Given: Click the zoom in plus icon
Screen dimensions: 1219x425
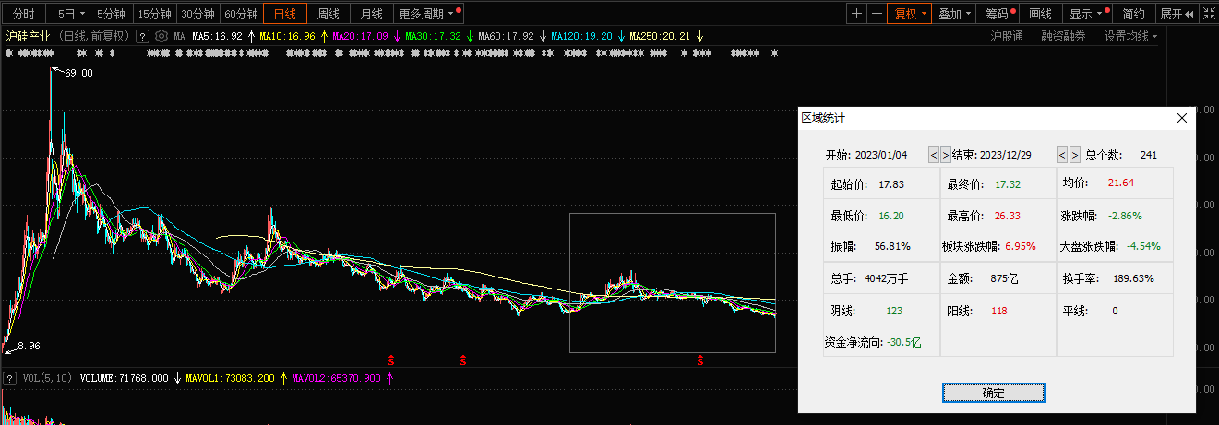Looking at the screenshot, I should coord(857,14).
